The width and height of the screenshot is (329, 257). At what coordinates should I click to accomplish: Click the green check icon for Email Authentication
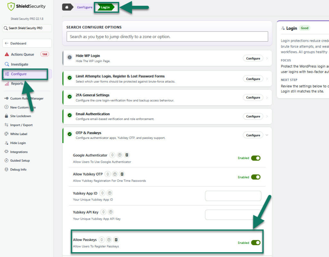[69, 115]
